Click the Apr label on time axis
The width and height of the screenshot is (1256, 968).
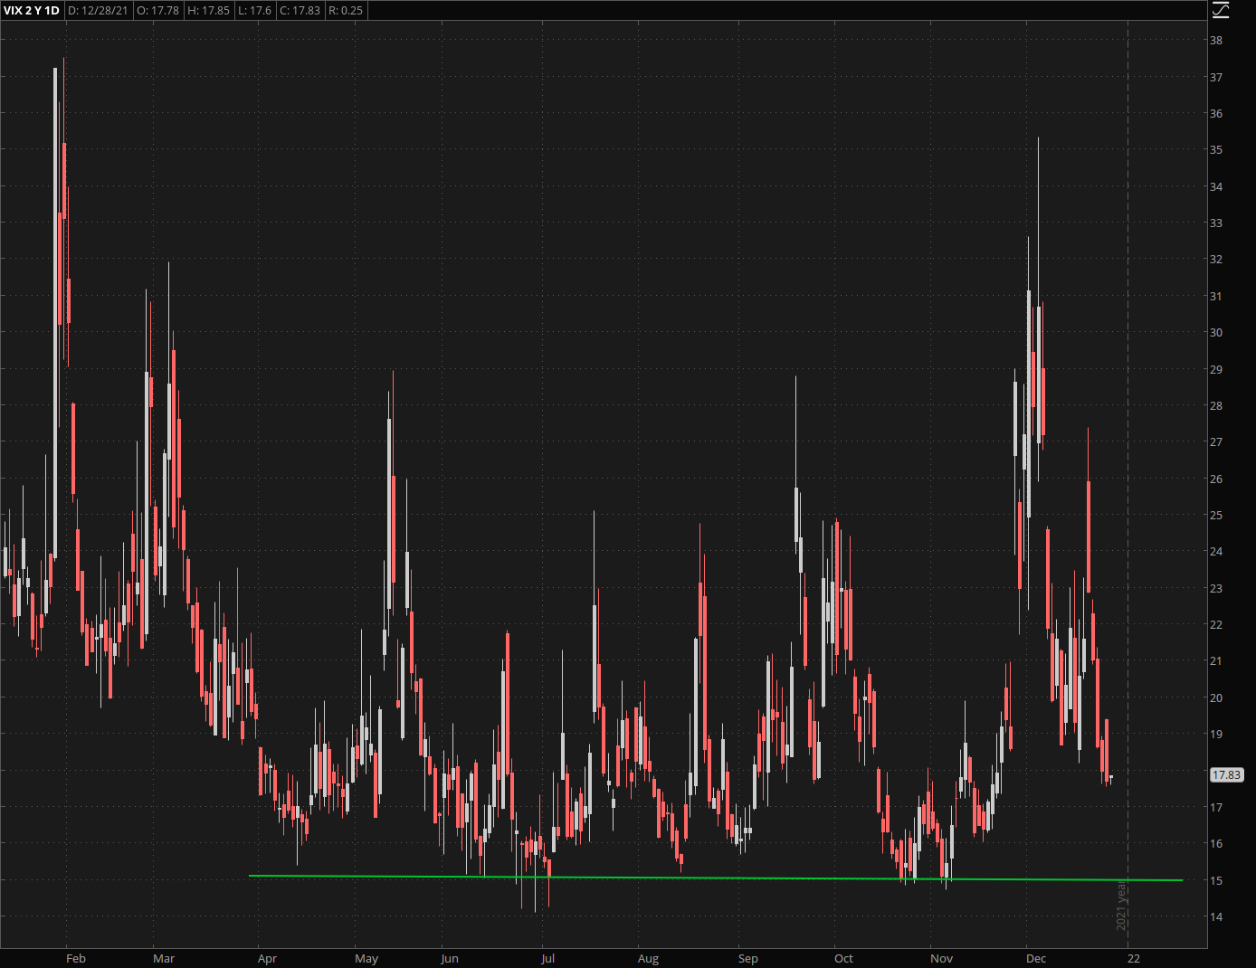click(x=267, y=958)
